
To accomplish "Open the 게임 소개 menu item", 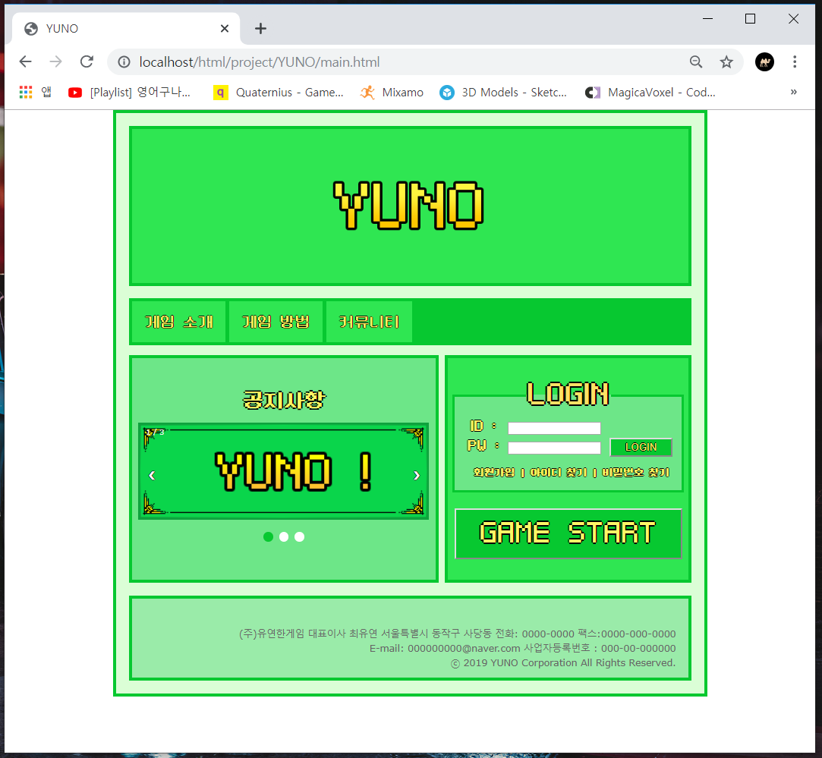I will tap(178, 321).
